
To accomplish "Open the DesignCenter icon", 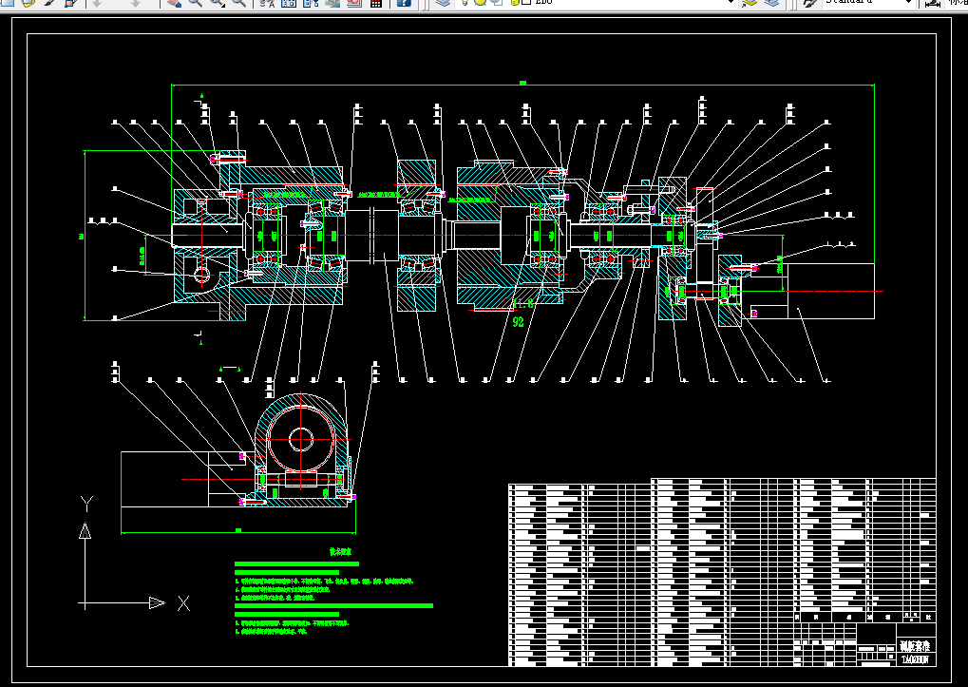I will [288, 3].
